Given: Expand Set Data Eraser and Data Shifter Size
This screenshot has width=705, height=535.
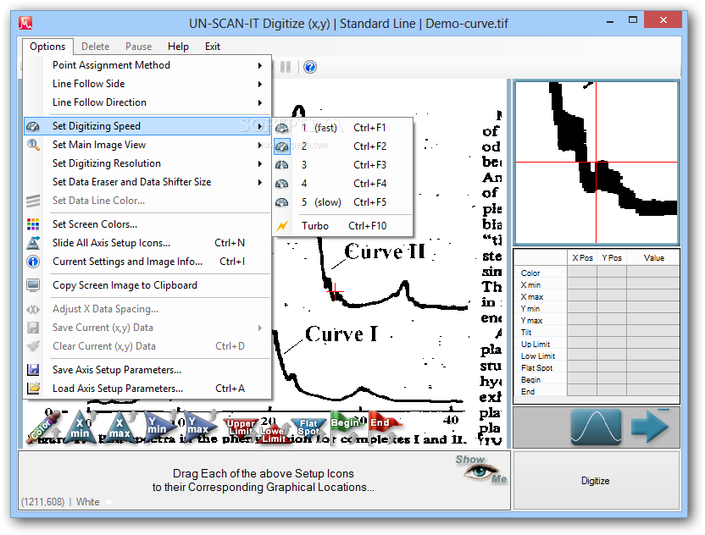Looking at the screenshot, I should 147,182.
